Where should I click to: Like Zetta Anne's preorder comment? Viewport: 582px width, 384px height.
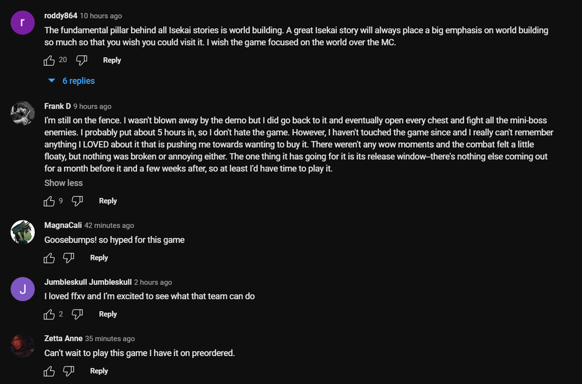[x=49, y=371]
